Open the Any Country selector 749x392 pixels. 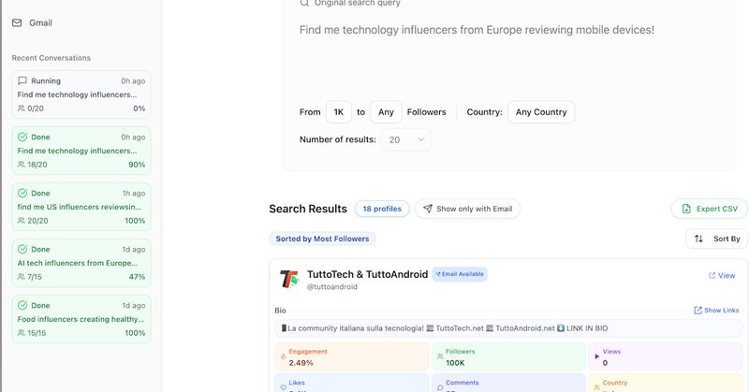tap(541, 112)
